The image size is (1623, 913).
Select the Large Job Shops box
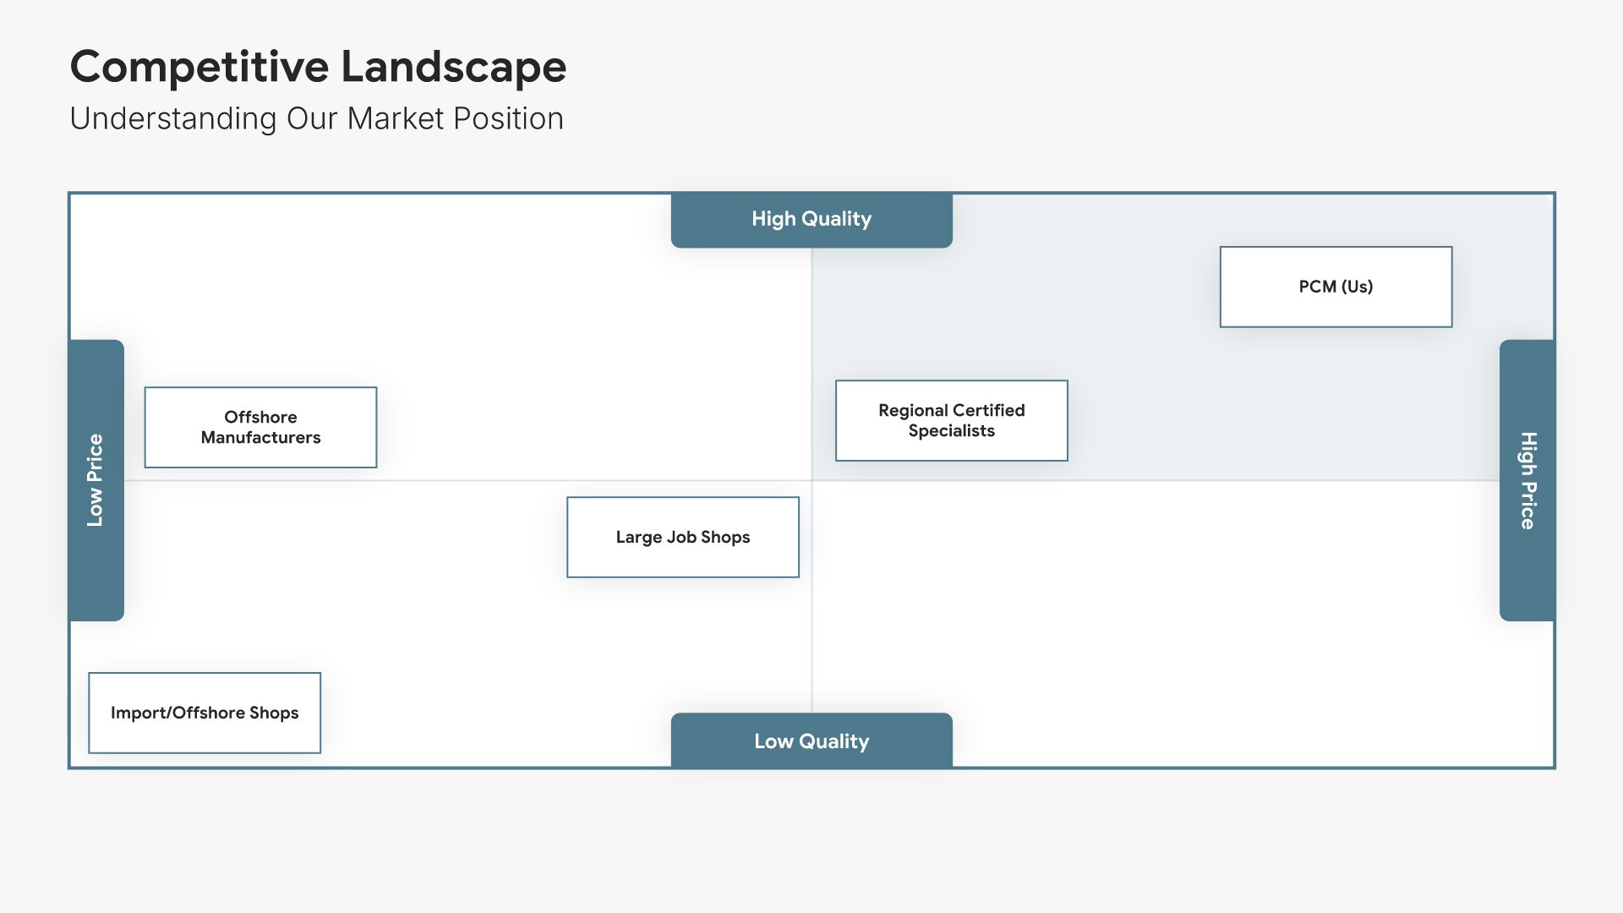pos(682,537)
